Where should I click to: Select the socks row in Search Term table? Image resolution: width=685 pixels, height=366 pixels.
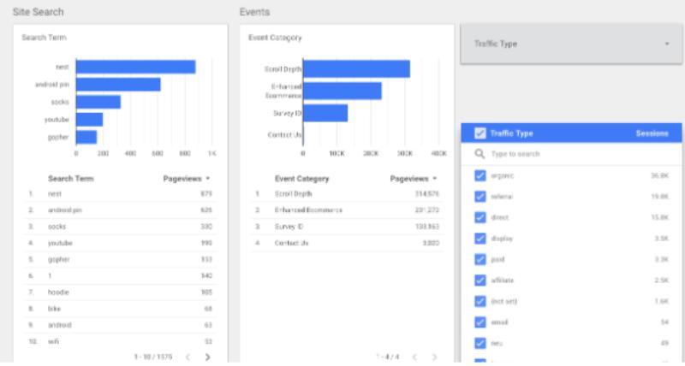120,227
